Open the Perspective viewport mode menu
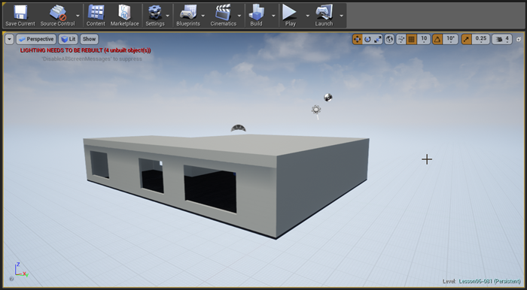 [36, 39]
